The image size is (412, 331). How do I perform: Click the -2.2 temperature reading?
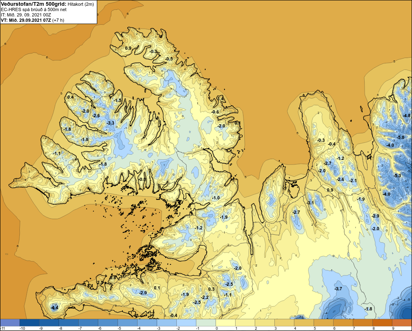pos(205,297)
